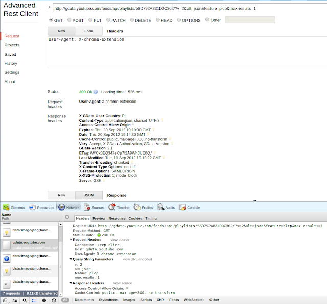This screenshot has height=304, width=327.
Task: Click the clear network log icon
Action: (x=54, y=300)
